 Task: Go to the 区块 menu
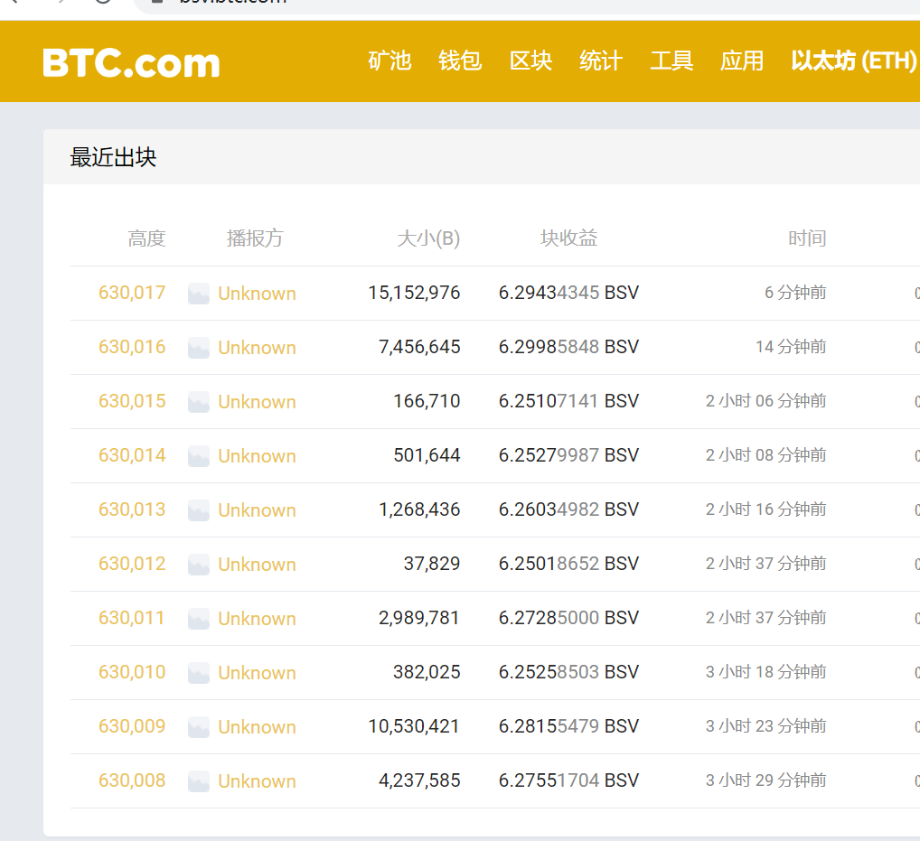(530, 61)
